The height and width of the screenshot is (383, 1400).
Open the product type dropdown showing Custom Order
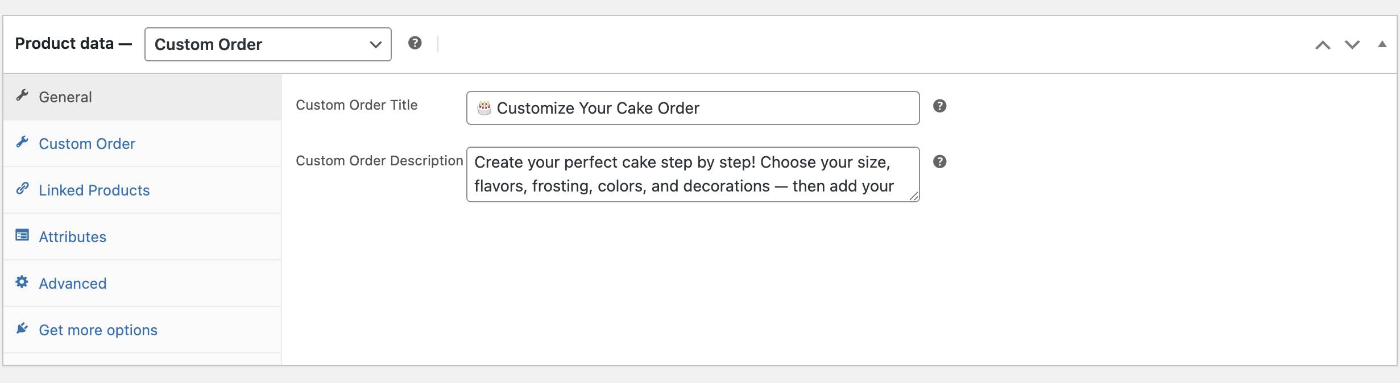[x=268, y=44]
